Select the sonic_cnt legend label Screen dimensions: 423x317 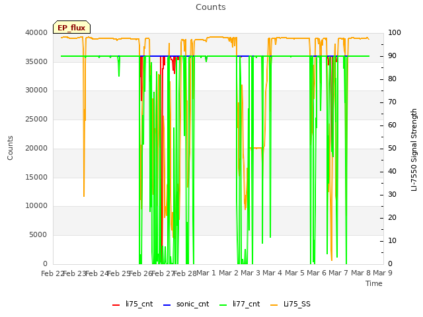pos(192,304)
